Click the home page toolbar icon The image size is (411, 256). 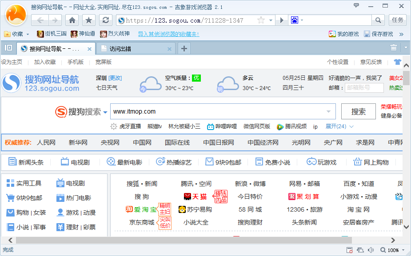[x=72, y=20]
